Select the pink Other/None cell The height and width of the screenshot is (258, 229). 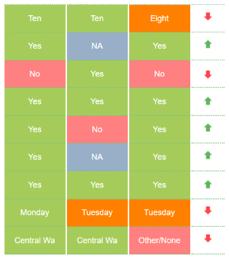tap(160, 240)
